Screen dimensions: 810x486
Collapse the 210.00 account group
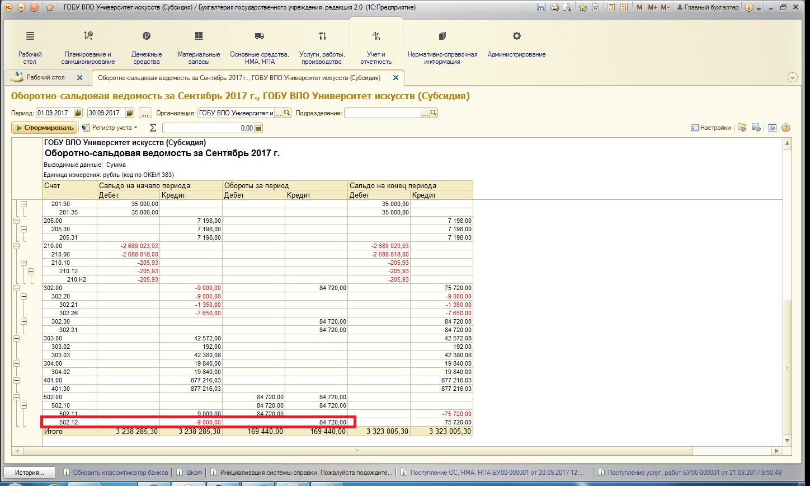(x=16, y=246)
